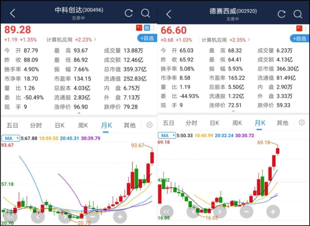The height and width of the screenshot is (226, 310).
Task: Tap 总市值 366.30亿 value
Action: [x=287, y=69]
